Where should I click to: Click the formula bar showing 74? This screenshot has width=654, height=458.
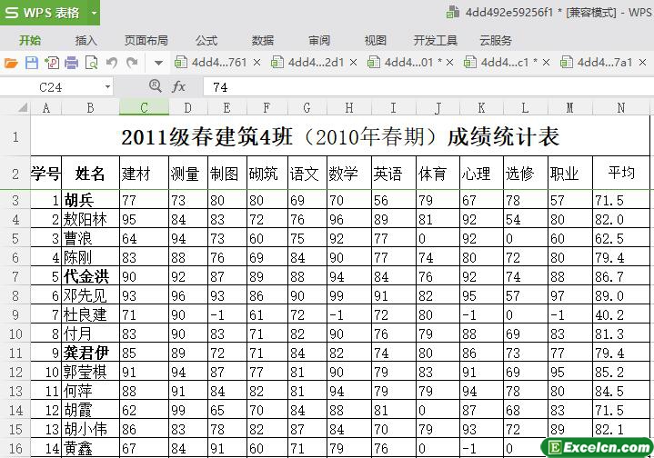point(428,87)
